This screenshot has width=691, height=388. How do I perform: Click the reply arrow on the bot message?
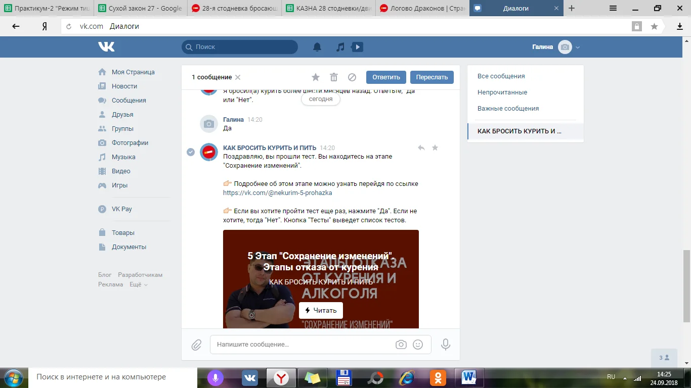click(421, 148)
